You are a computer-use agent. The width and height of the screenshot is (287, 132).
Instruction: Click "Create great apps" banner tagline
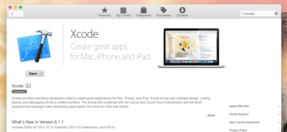coord(99,47)
